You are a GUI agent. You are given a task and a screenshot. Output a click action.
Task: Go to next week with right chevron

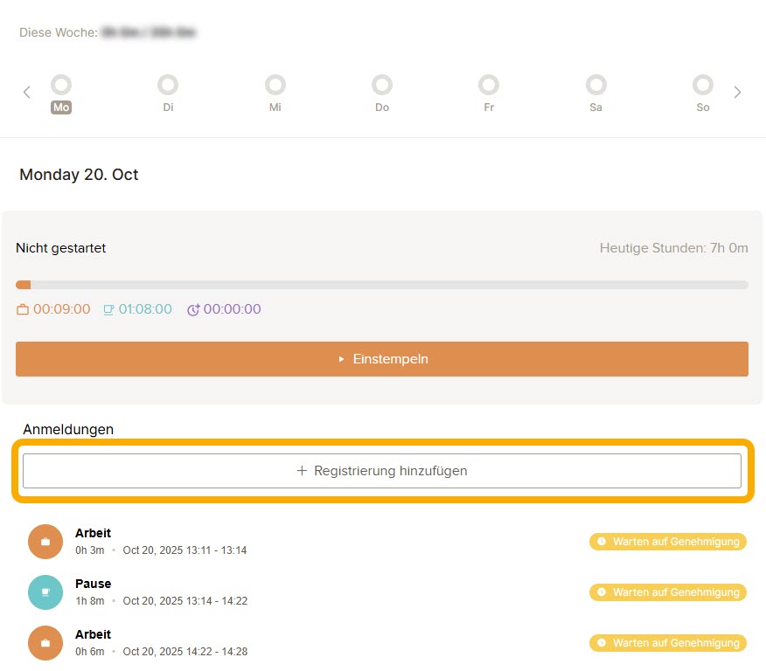[x=737, y=92]
